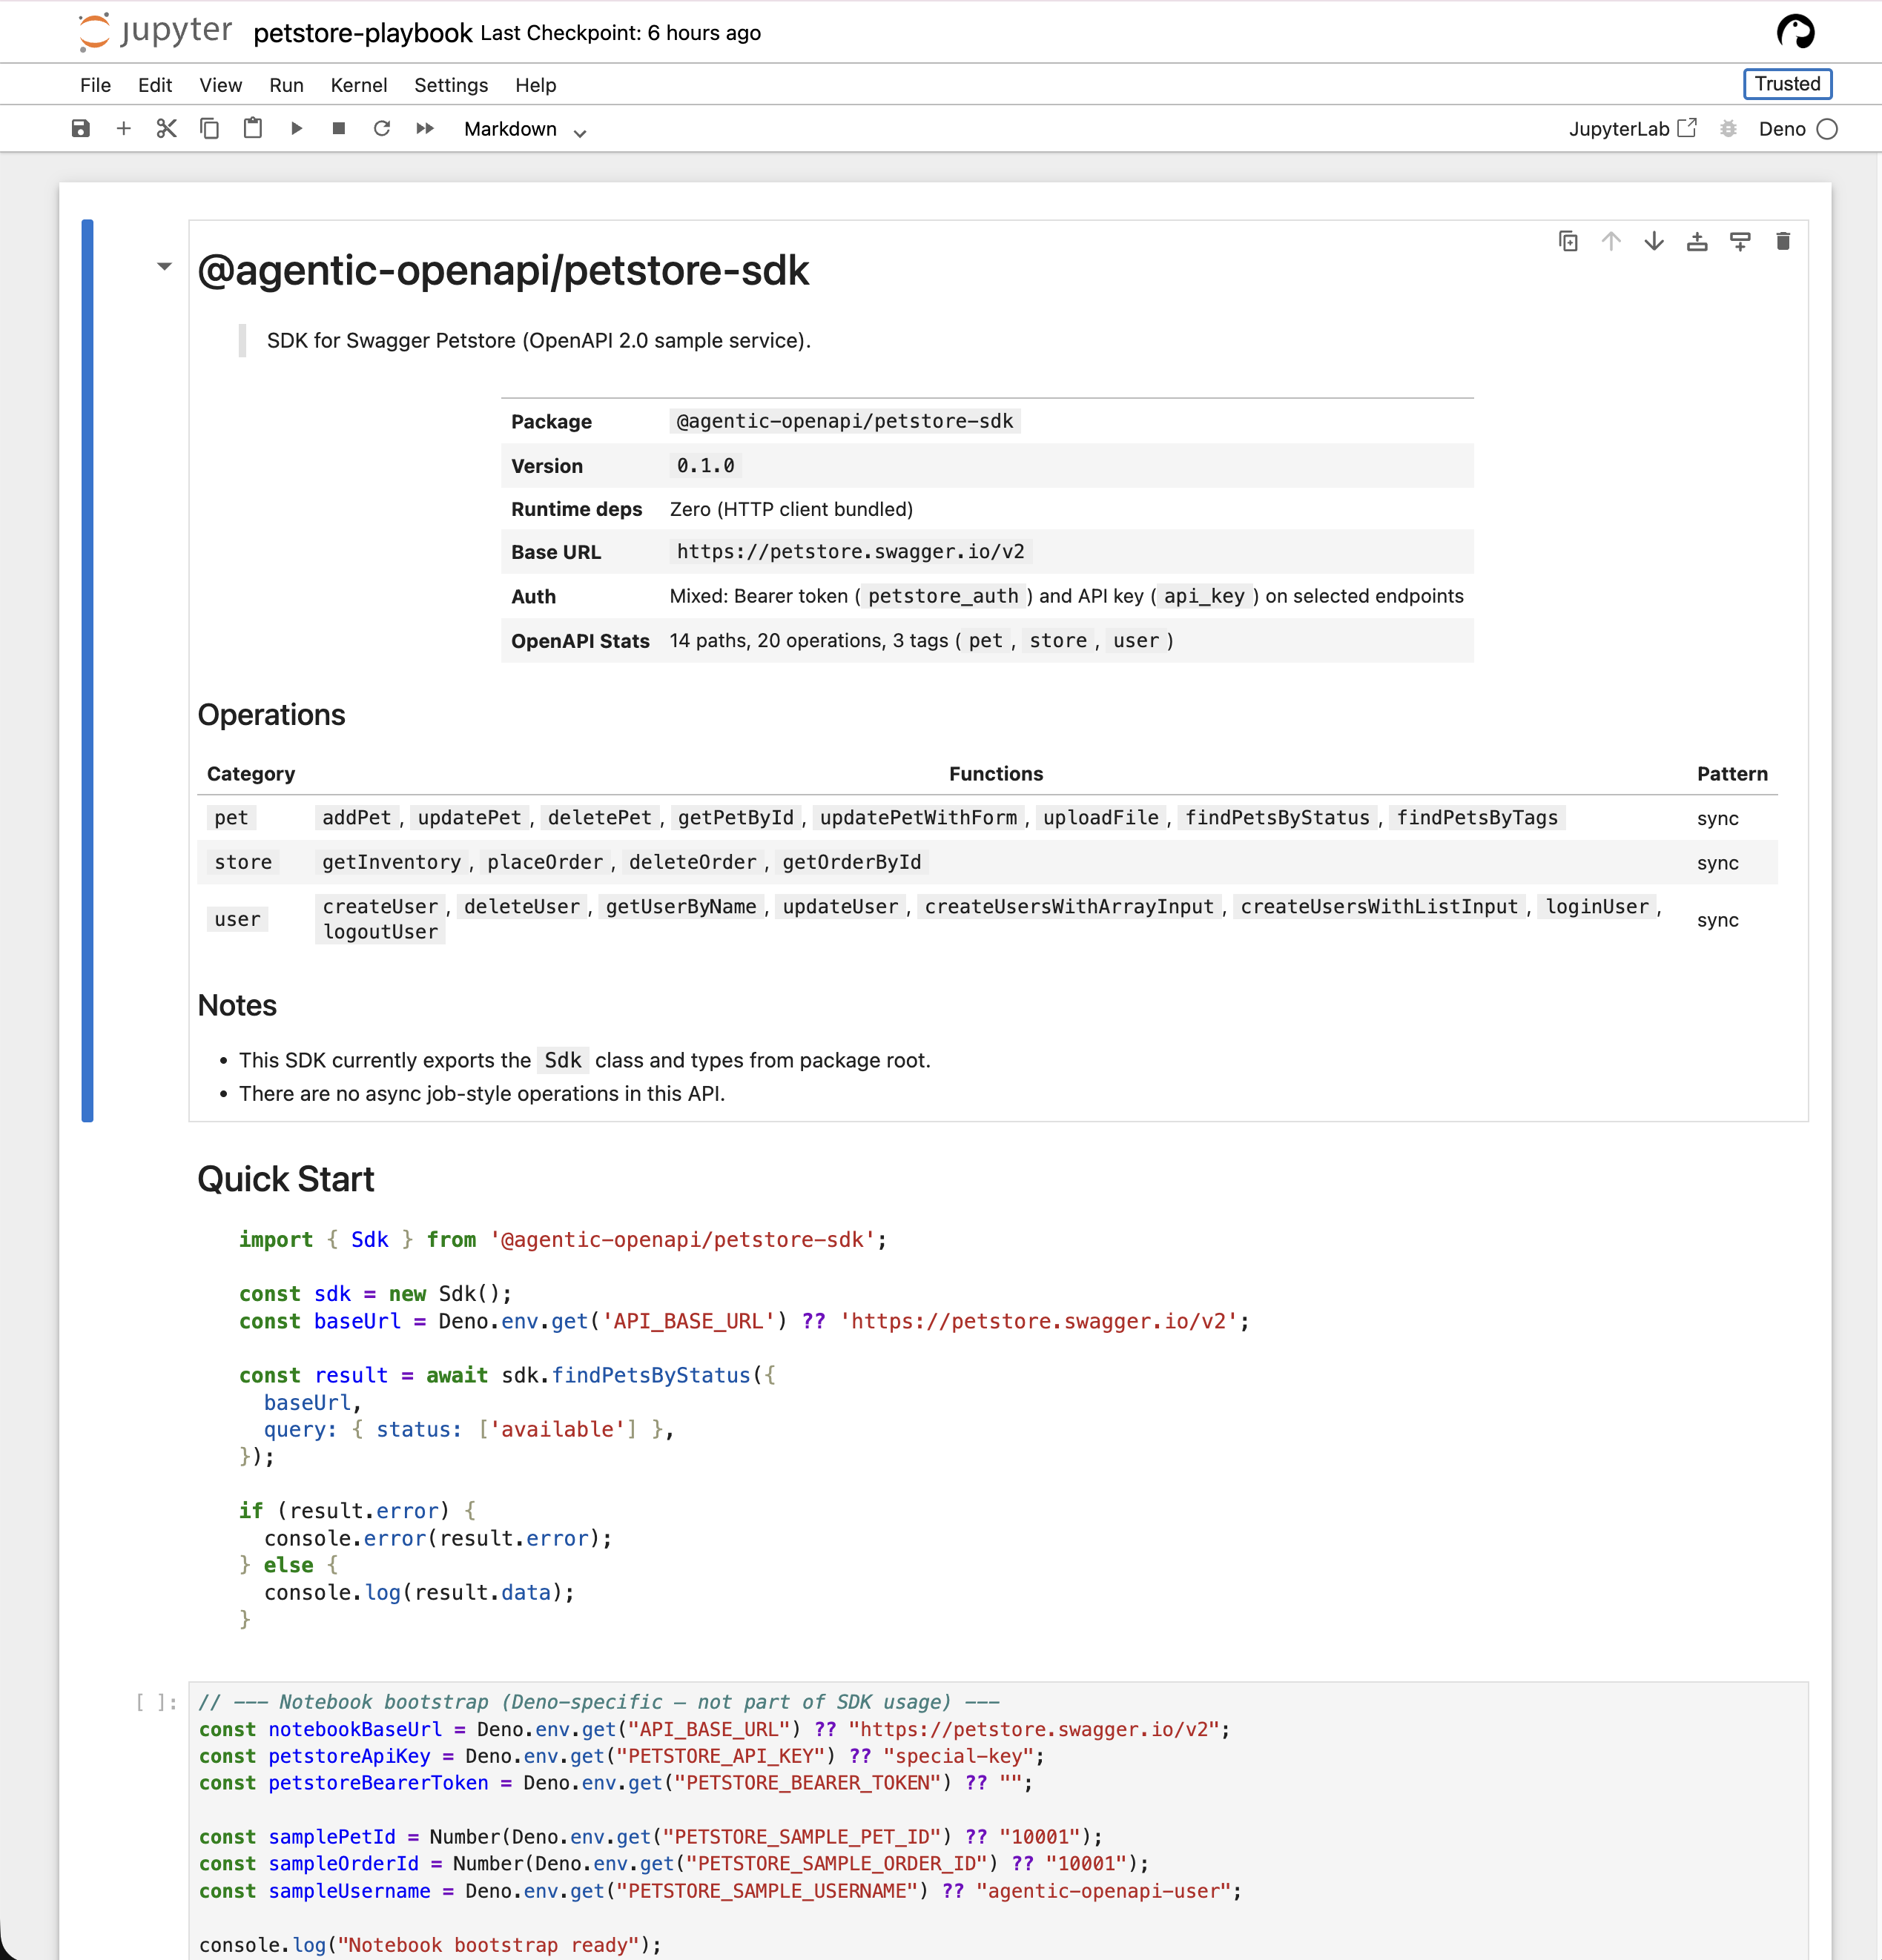This screenshot has width=1882, height=1960.
Task: Click the Trusted button
Action: click(x=1787, y=84)
